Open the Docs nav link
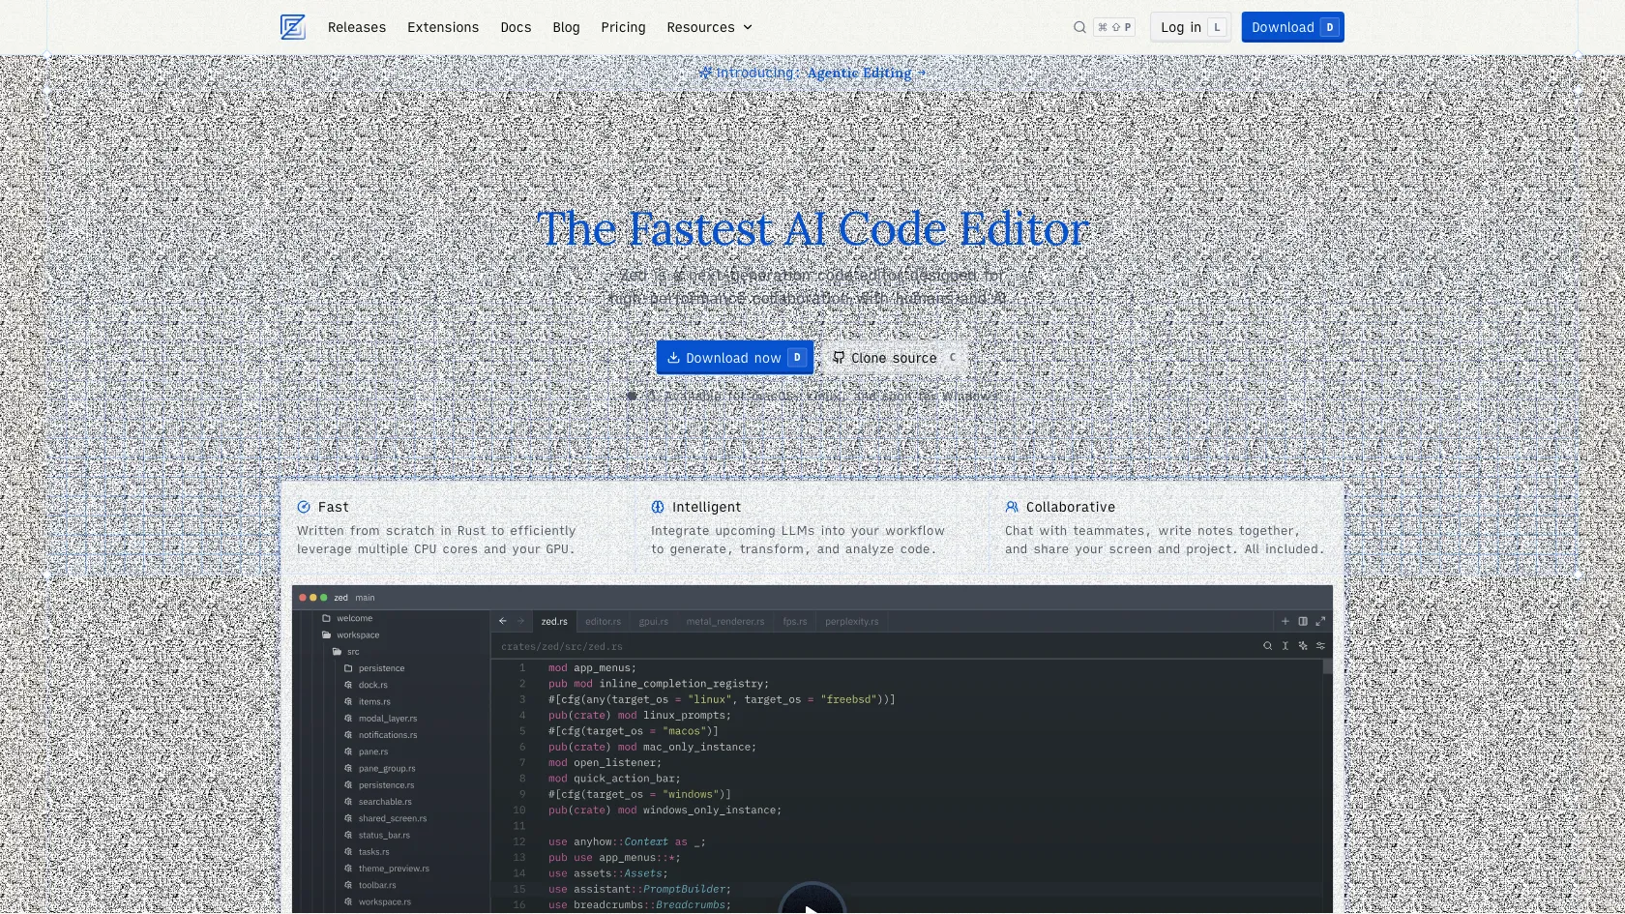1625x914 pixels. [516, 27]
